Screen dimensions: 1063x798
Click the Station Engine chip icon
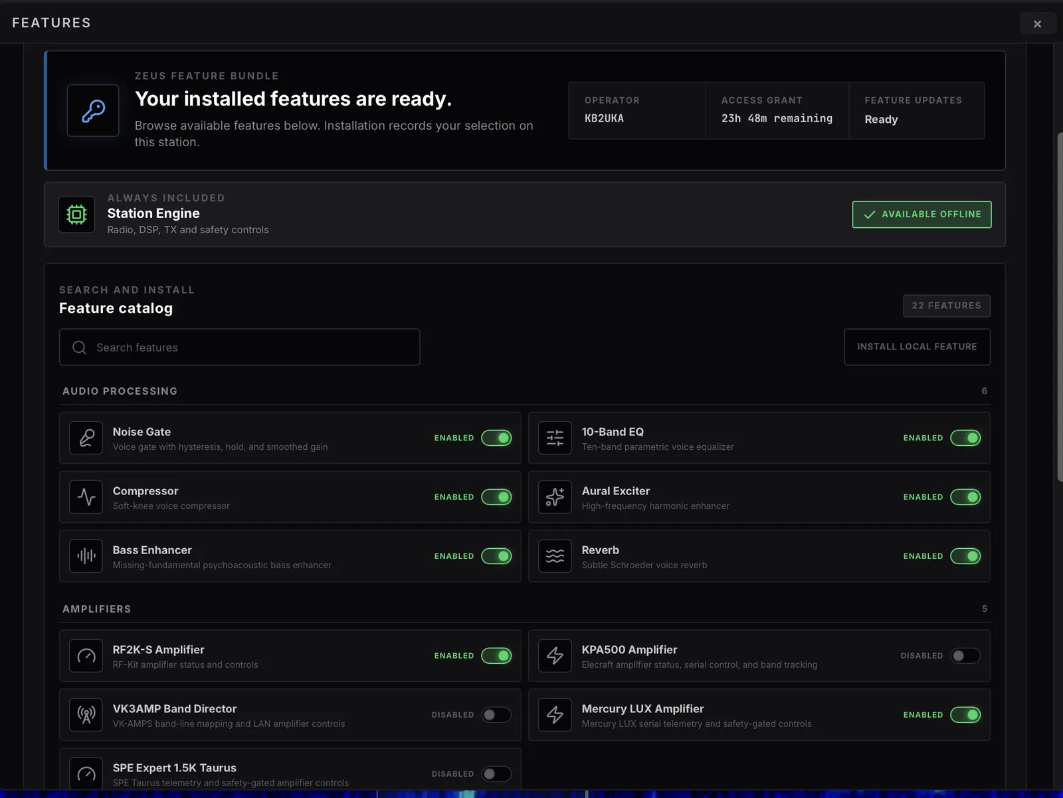coord(76,215)
